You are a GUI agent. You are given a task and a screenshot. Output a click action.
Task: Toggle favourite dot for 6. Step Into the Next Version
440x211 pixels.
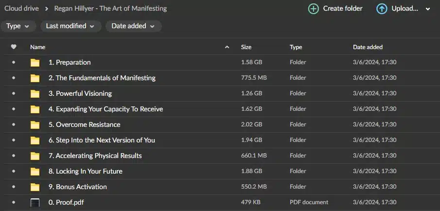click(x=14, y=140)
